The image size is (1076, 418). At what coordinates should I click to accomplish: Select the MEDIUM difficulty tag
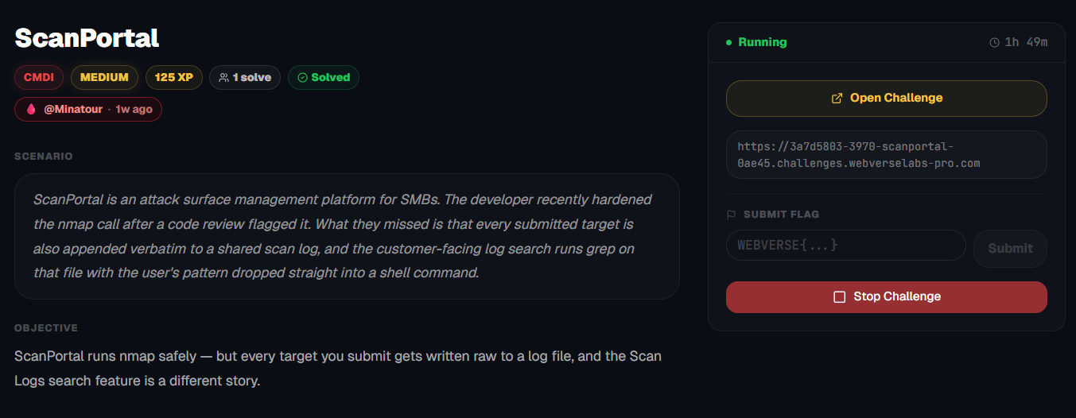(104, 78)
